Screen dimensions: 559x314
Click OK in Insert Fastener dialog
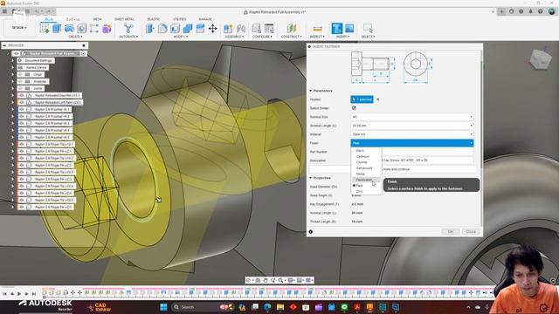click(x=451, y=232)
